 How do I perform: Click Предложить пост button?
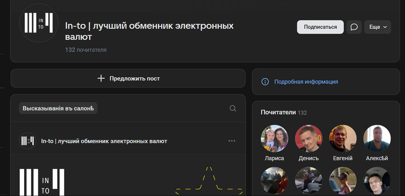[128, 78]
